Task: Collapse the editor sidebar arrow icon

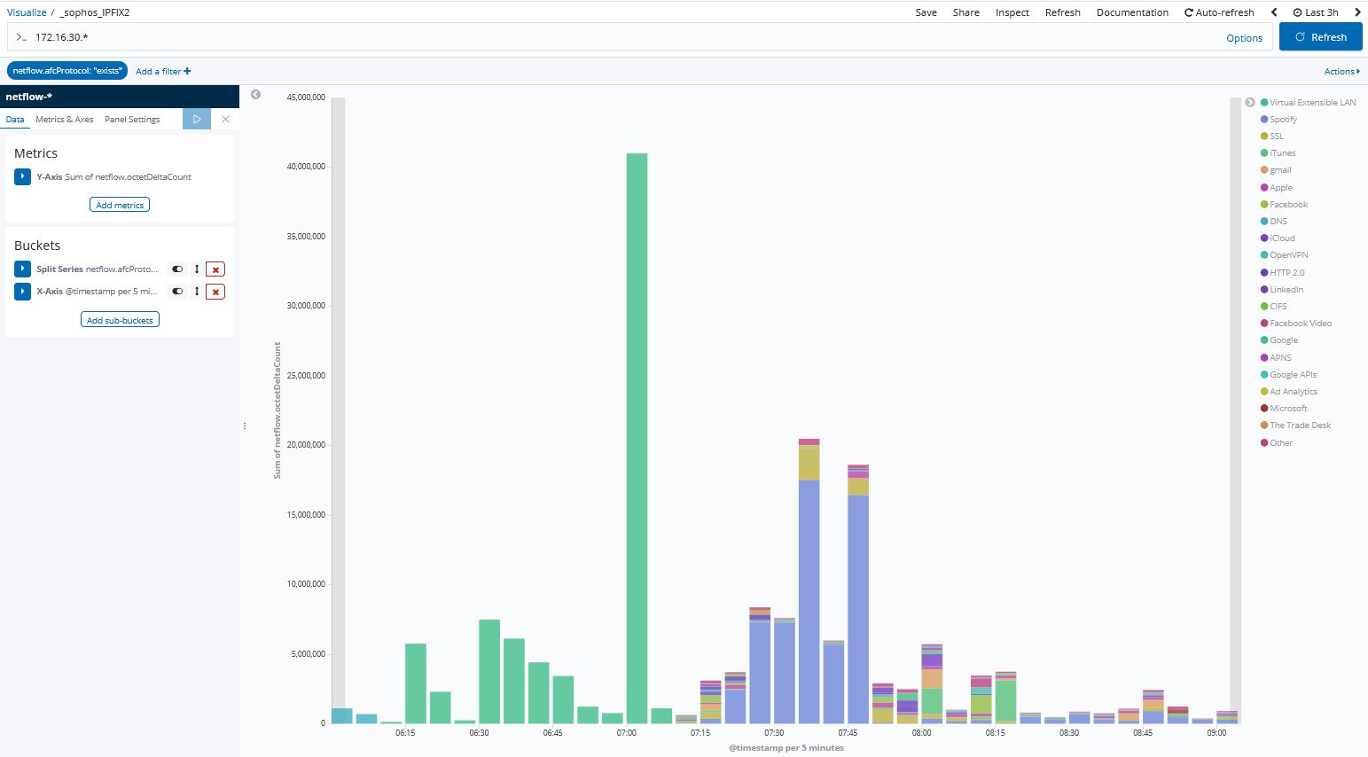Action: (x=255, y=94)
